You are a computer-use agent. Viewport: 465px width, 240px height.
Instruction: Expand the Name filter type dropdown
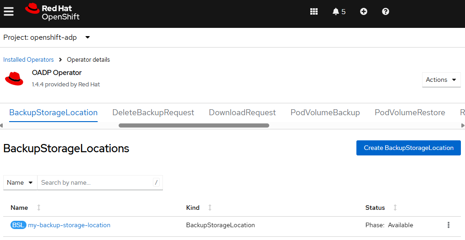(x=20, y=182)
